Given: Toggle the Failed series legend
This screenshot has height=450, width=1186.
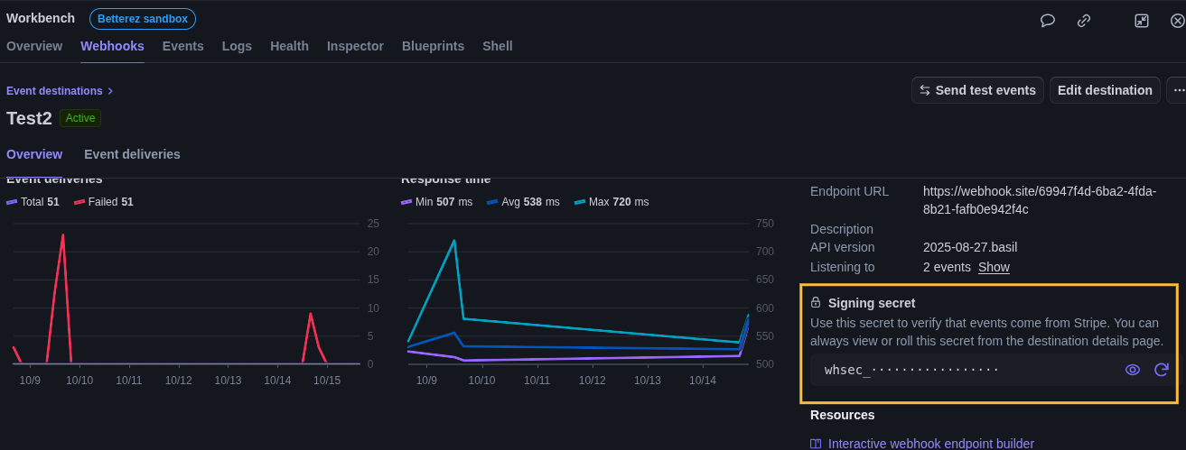Looking at the screenshot, I should [103, 202].
